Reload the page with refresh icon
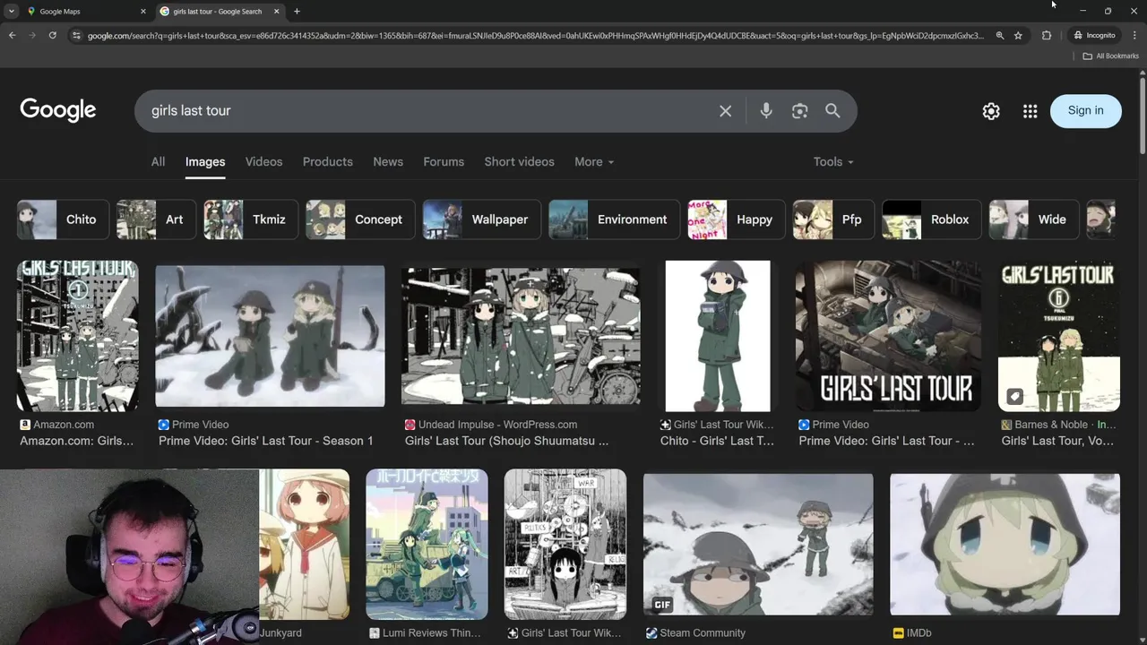 (x=53, y=35)
